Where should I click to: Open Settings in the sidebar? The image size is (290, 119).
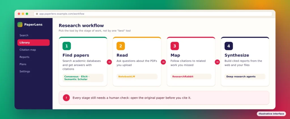[x=33, y=71]
